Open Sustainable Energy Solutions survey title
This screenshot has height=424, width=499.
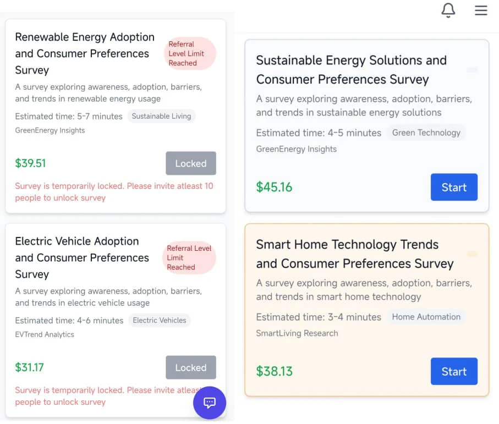point(352,70)
